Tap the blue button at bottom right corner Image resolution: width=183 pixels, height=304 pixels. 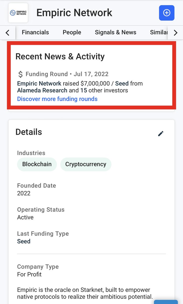[x=166, y=301]
